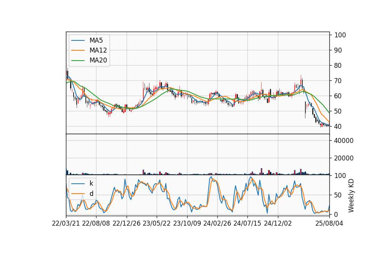The image size is (366, 263).
Task: Click the 23/10/09 date tick label
Action: (x=187, y=224)
